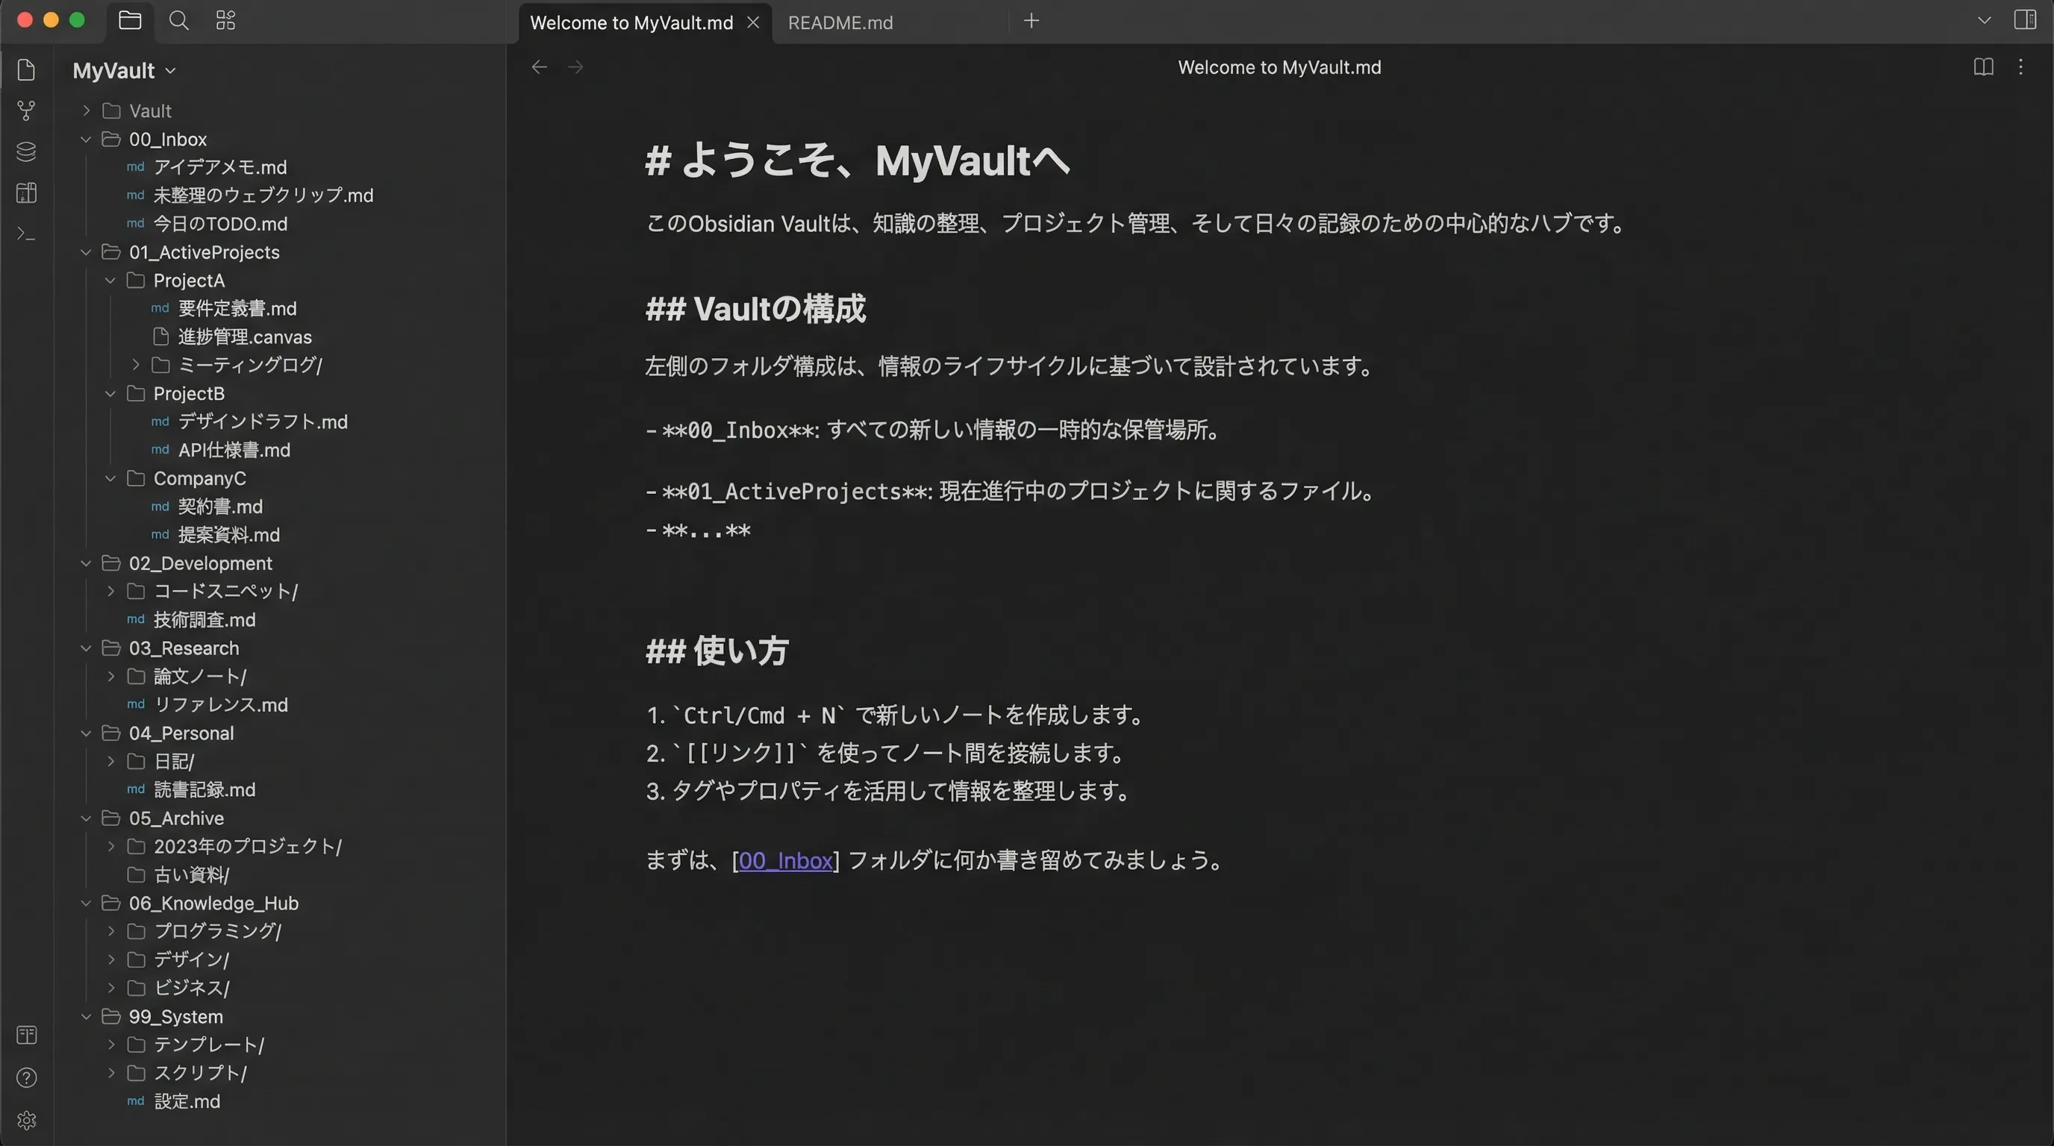Viewport: 2054px width, 1146px height.
Task: Click the 00_Inbox link in the note
Action: 785,861
